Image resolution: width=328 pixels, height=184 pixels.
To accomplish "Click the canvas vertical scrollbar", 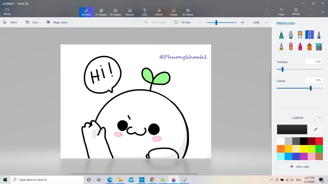I will click(x=270, y=100).
